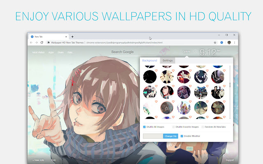This screenshot has height=164, width=263.
Task: Favorite the white-haired character wallpaper heart
Action: [224, 71]
